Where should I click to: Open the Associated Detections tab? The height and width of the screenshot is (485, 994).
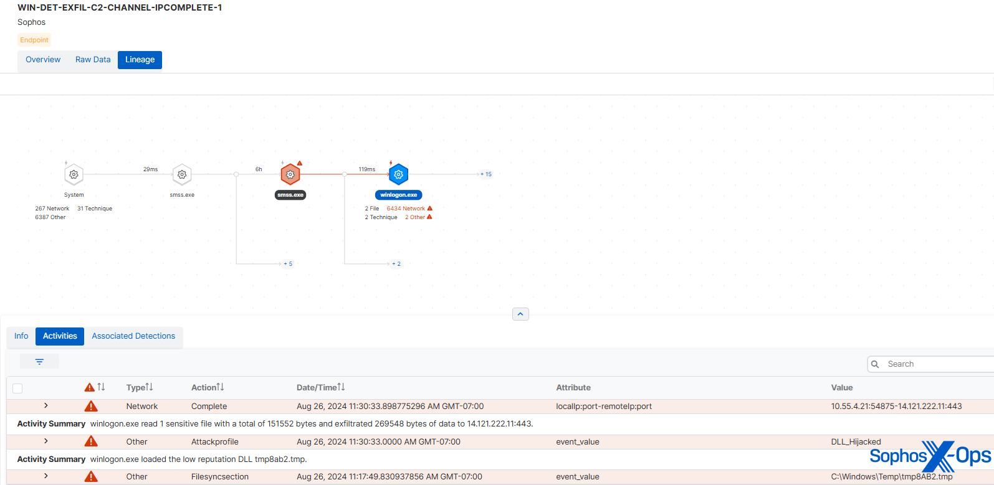(133, 336)
